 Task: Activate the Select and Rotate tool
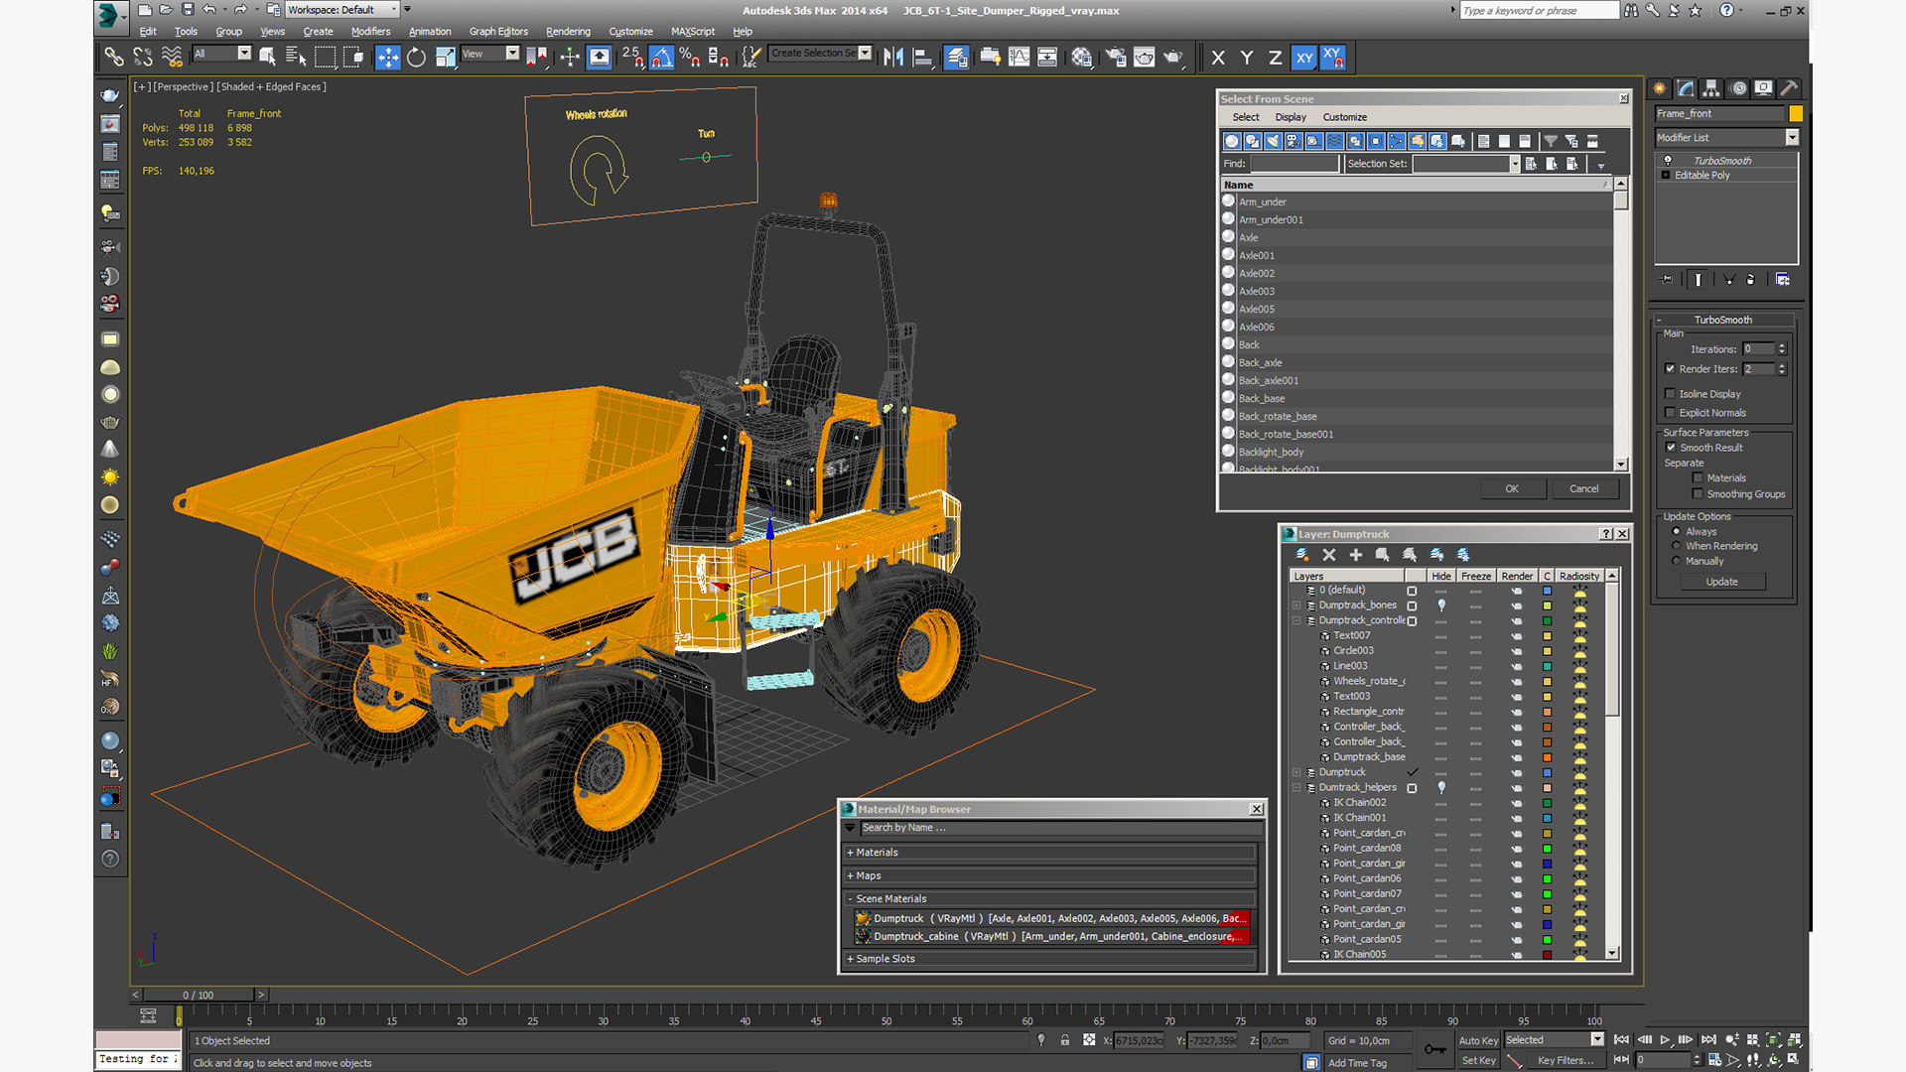(x=417, y=57)
